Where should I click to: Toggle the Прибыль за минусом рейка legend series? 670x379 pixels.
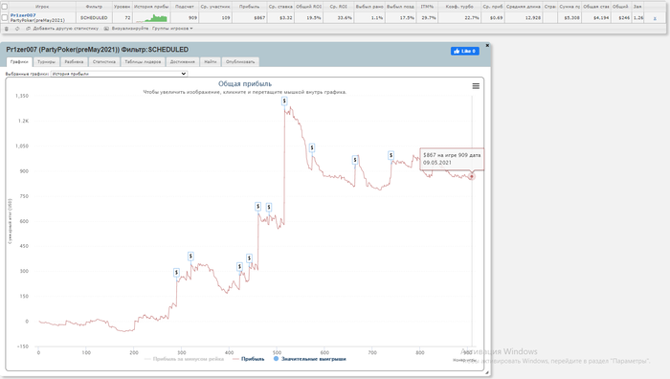coord(184,359)
